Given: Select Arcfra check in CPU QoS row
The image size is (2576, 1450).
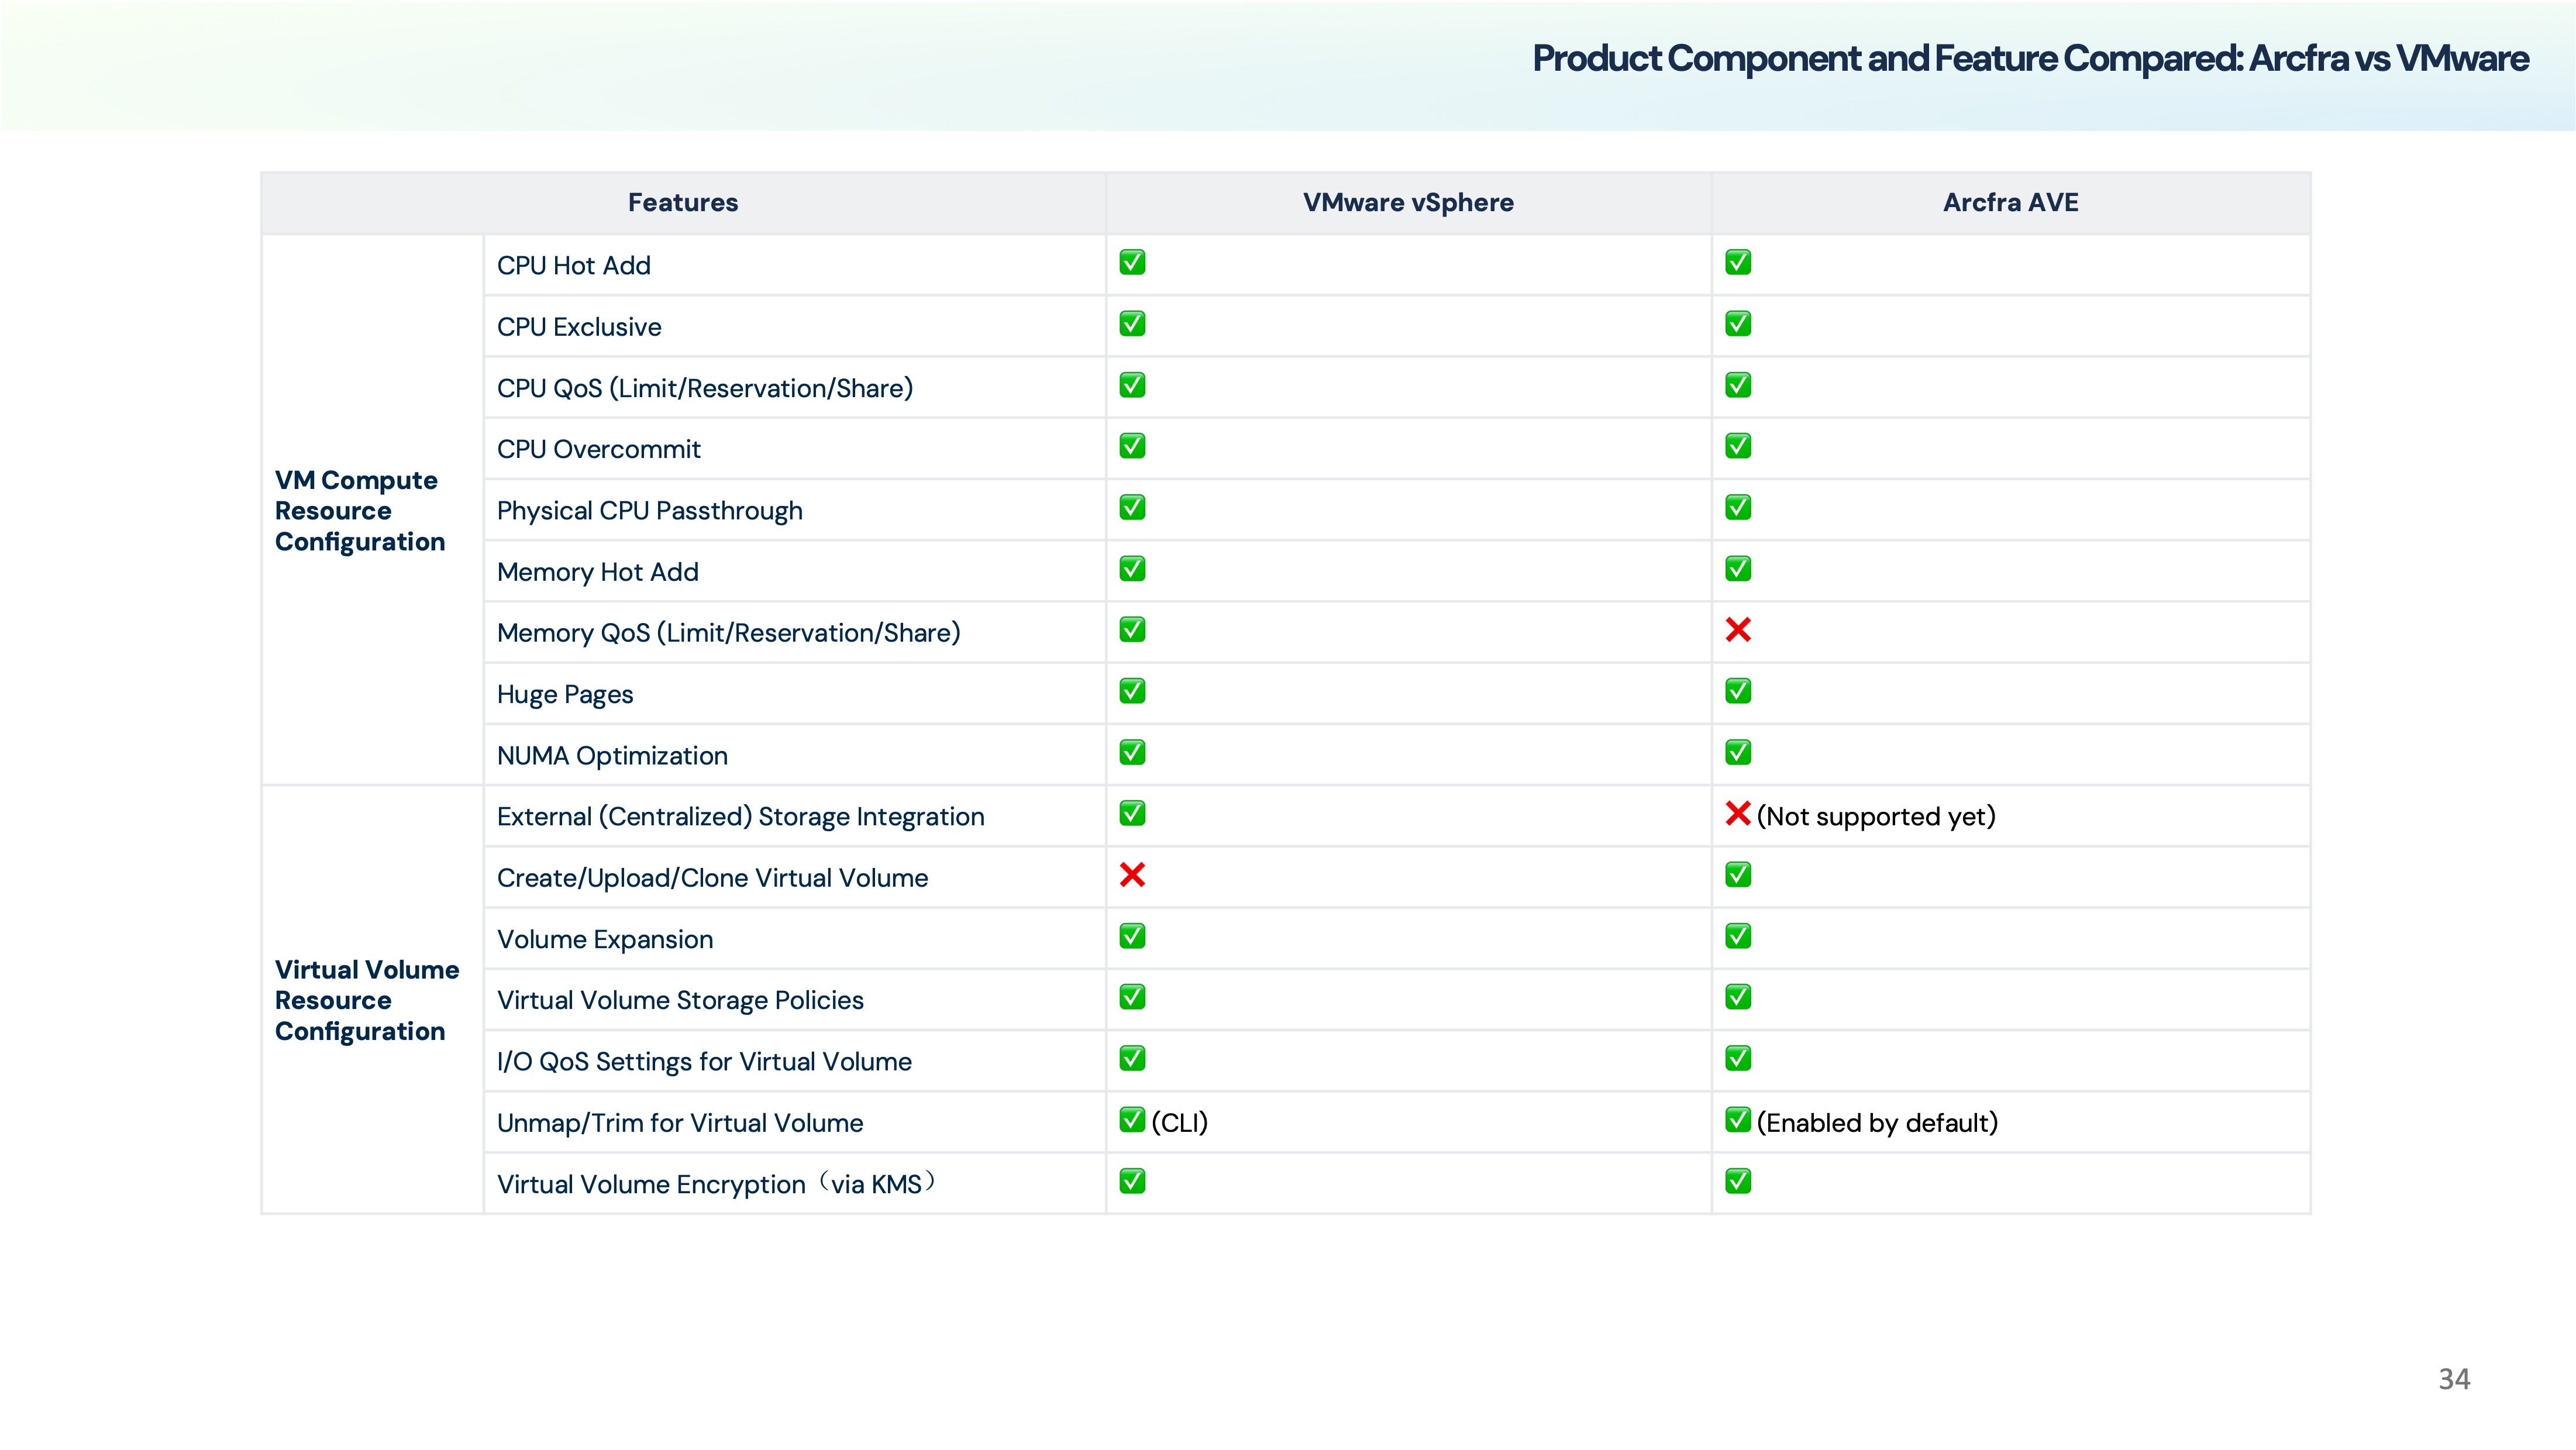Looking at the screenshot, I should (x=1738, y=385).
